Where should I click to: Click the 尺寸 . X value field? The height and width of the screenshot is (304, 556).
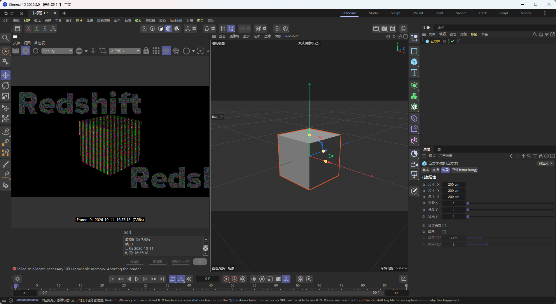(454, 184)
